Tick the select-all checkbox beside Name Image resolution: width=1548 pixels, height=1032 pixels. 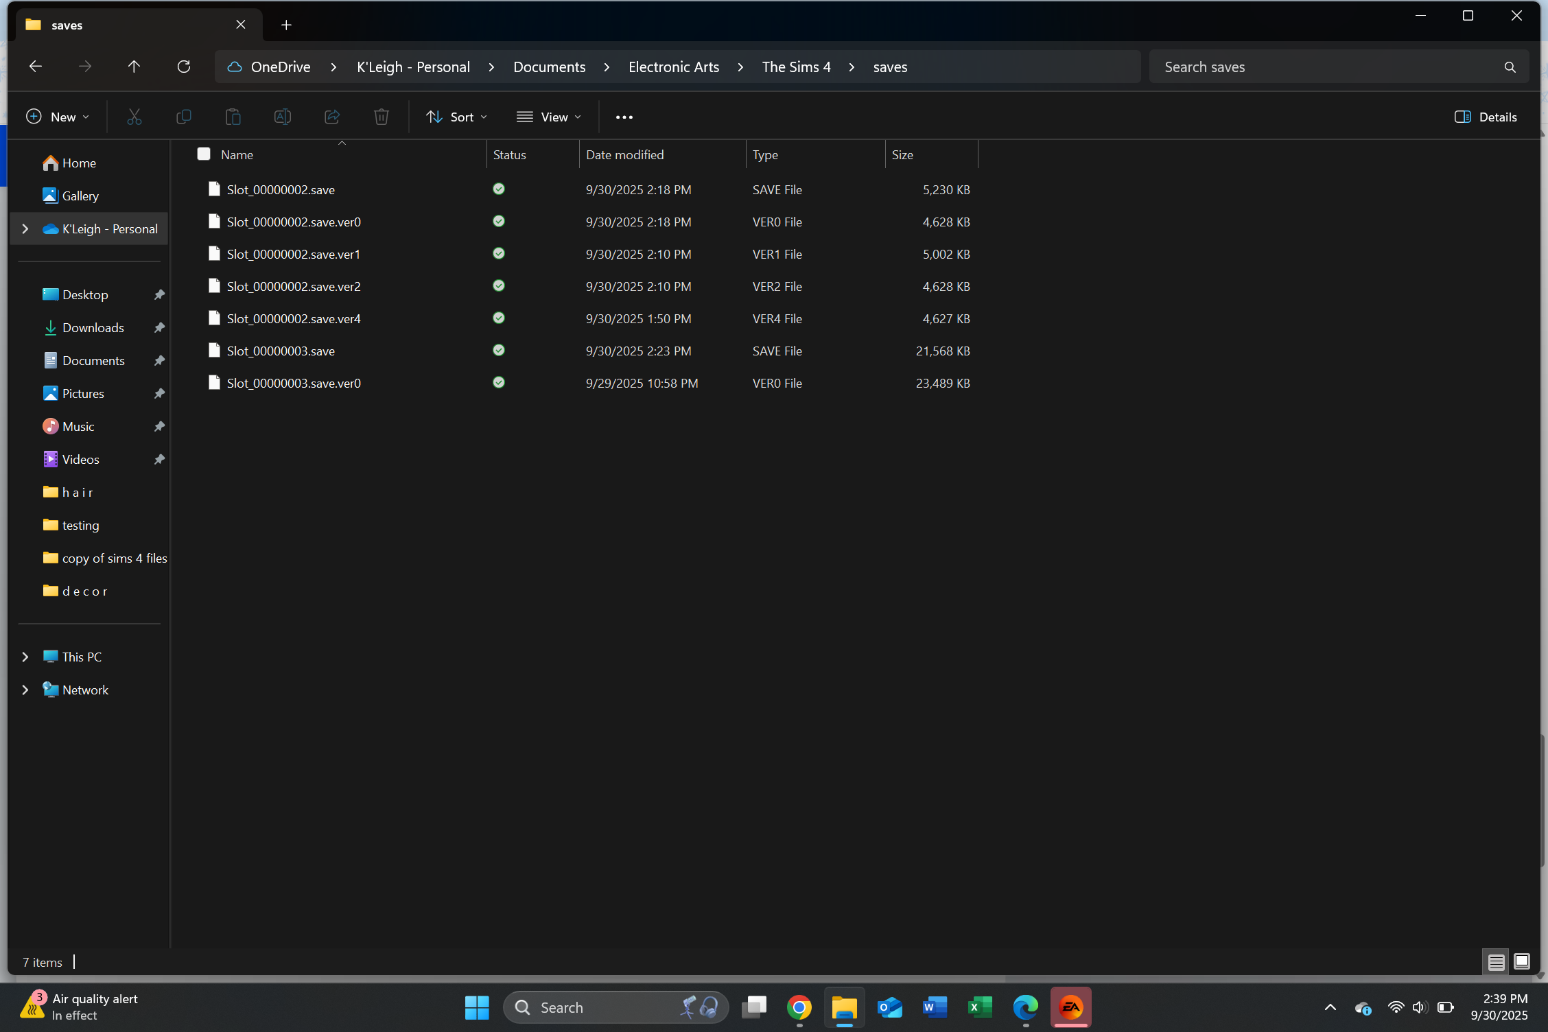(x=204, y=154)
